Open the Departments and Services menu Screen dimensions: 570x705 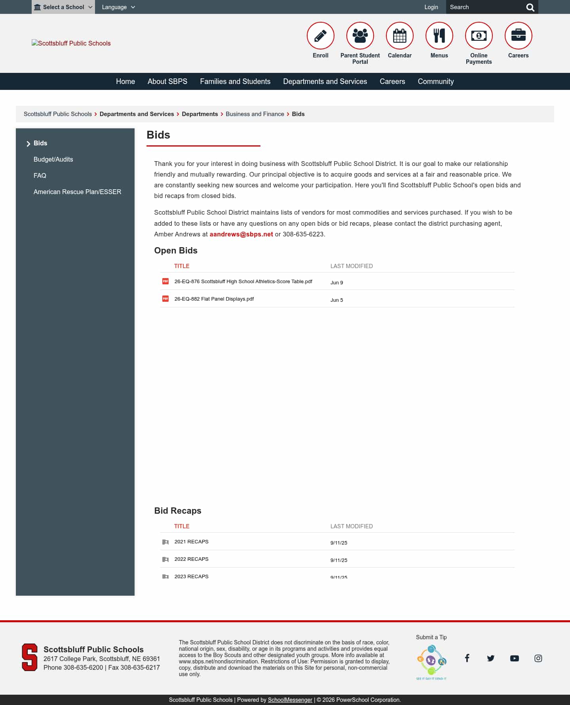[x=325, y=81]
